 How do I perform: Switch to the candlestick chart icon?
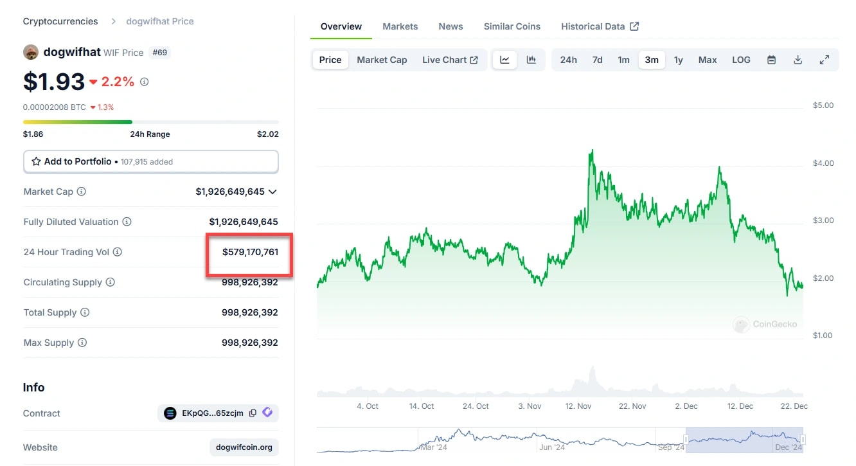[x=531, y=60]
